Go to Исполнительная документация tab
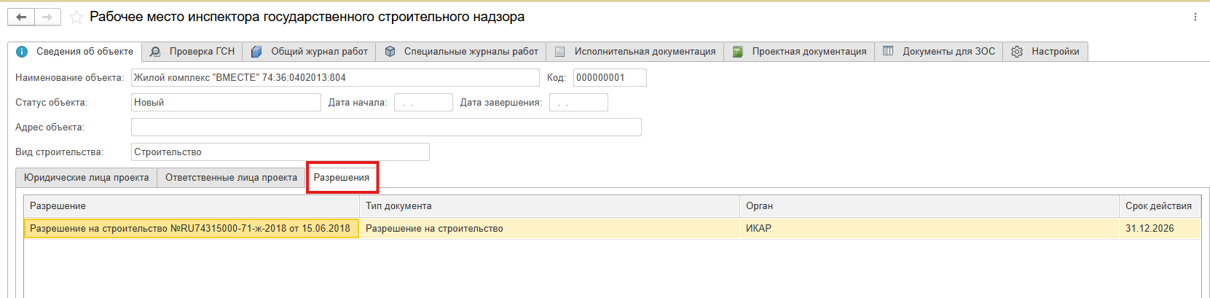 point(635,52)
